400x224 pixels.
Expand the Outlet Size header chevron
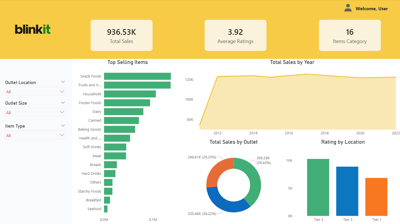(63, 103)
